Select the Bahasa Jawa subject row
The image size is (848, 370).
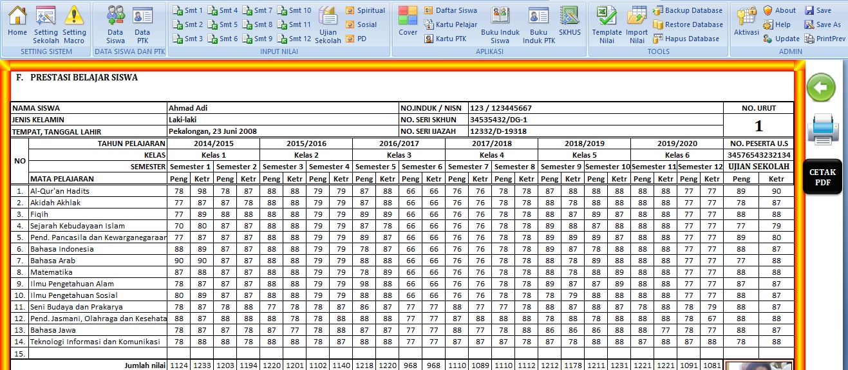(402, 330)
